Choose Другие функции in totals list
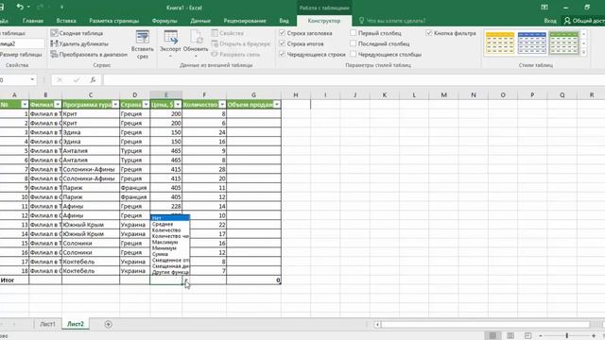Viewport: 605px width, 340px height. coord(170,272)
